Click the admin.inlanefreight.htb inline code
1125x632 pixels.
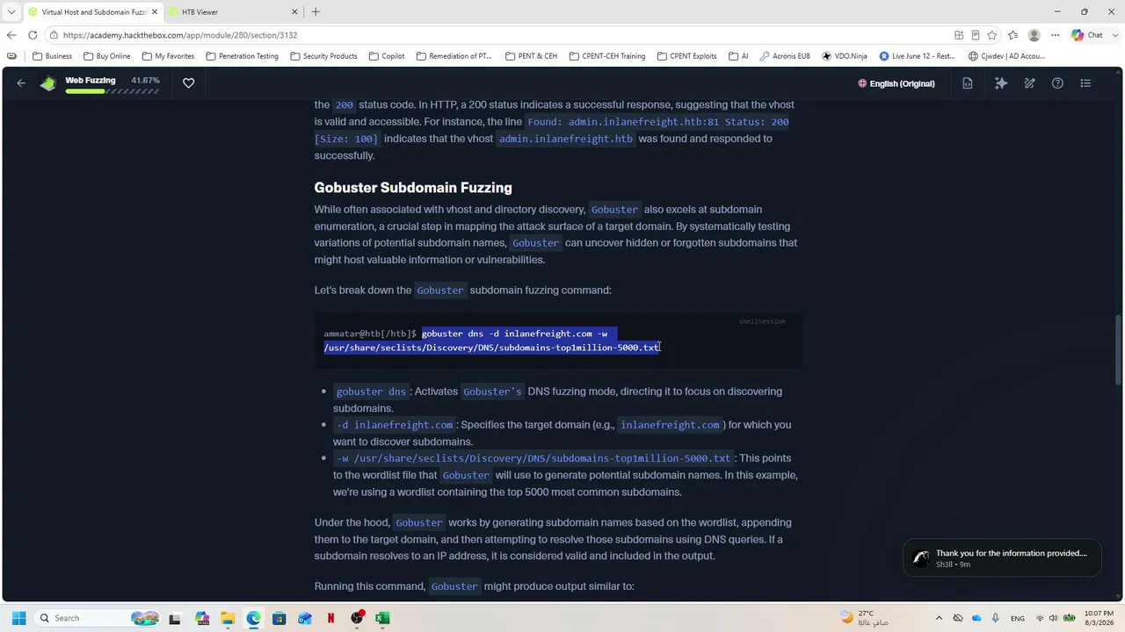(565, 139)
